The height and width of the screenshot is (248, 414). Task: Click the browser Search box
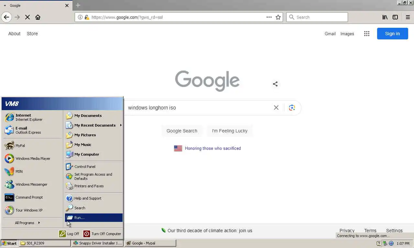pos(317,17)
